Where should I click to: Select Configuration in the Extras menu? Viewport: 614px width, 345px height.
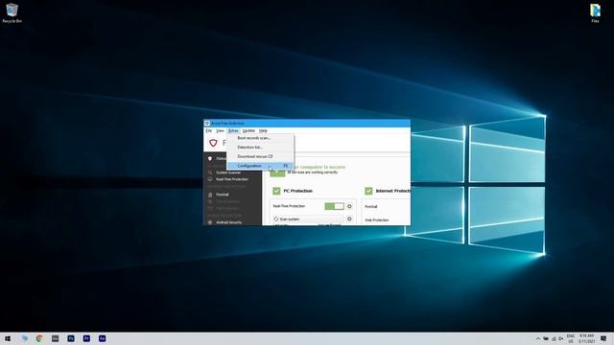tap(260, 166)
